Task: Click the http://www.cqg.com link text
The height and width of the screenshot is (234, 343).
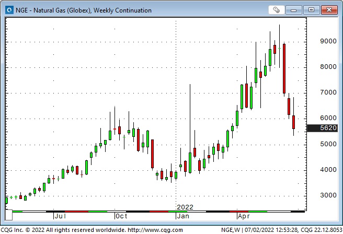Action: click(155, 230)
